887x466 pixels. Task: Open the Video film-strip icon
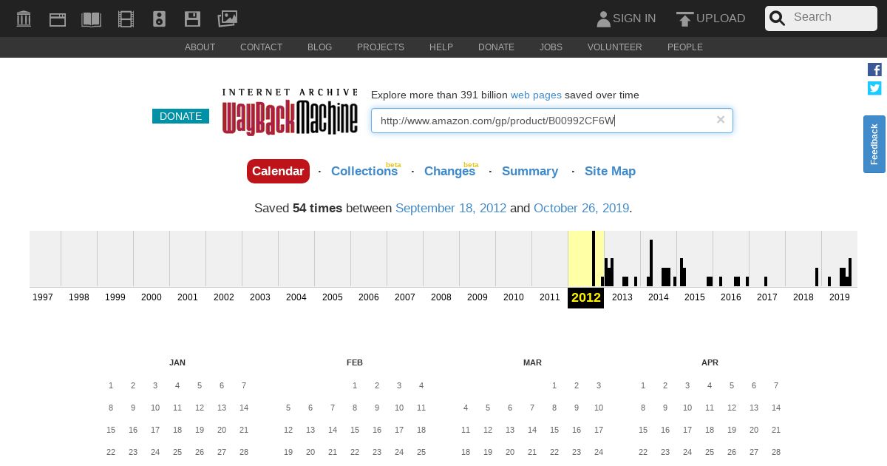tap(126, 19)
